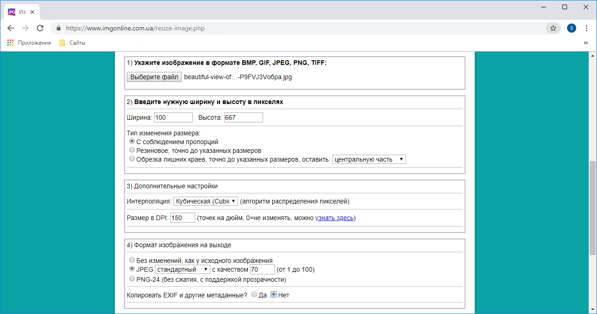
Task: Bookmark this page with star icon
Action: [x=553, y=28]
